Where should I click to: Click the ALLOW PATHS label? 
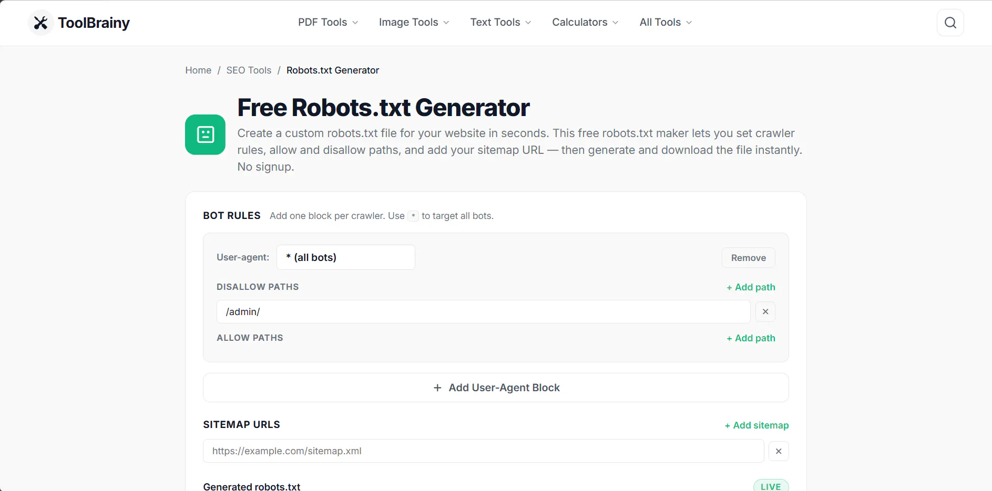[x=250, y=338]
